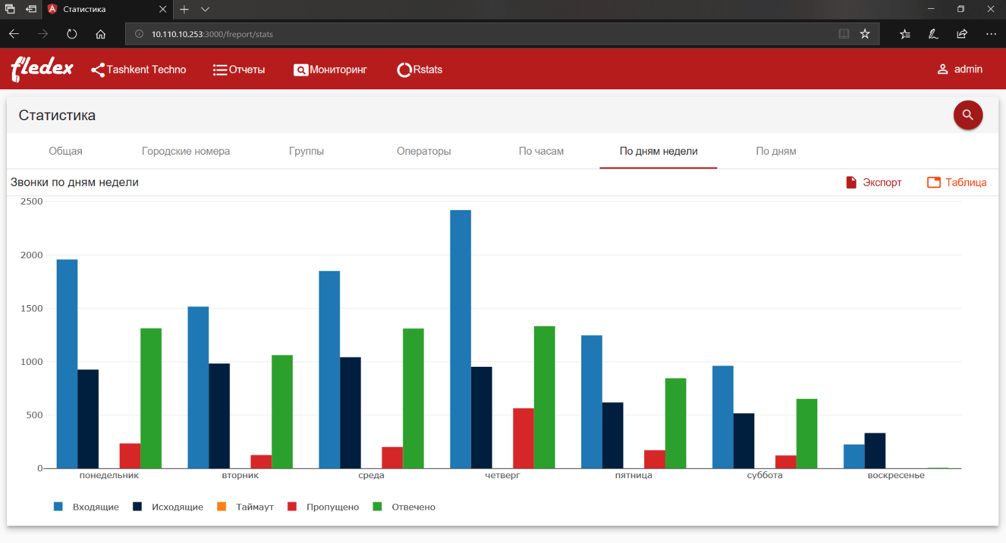Click the set tabs aside icon
1006x543 pixels.
point(31,9)
